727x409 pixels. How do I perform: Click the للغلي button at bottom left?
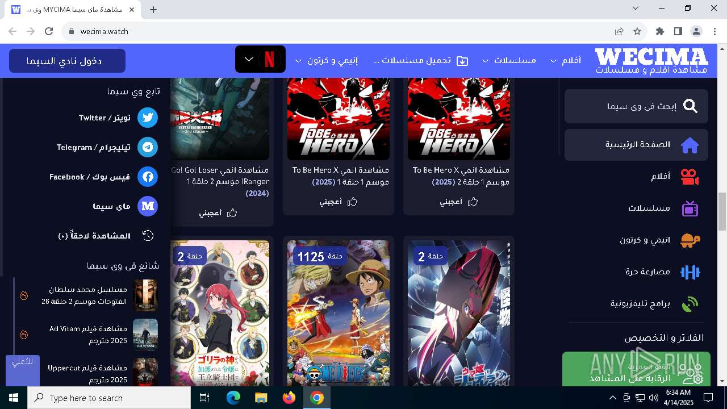(x=22, y=371)
